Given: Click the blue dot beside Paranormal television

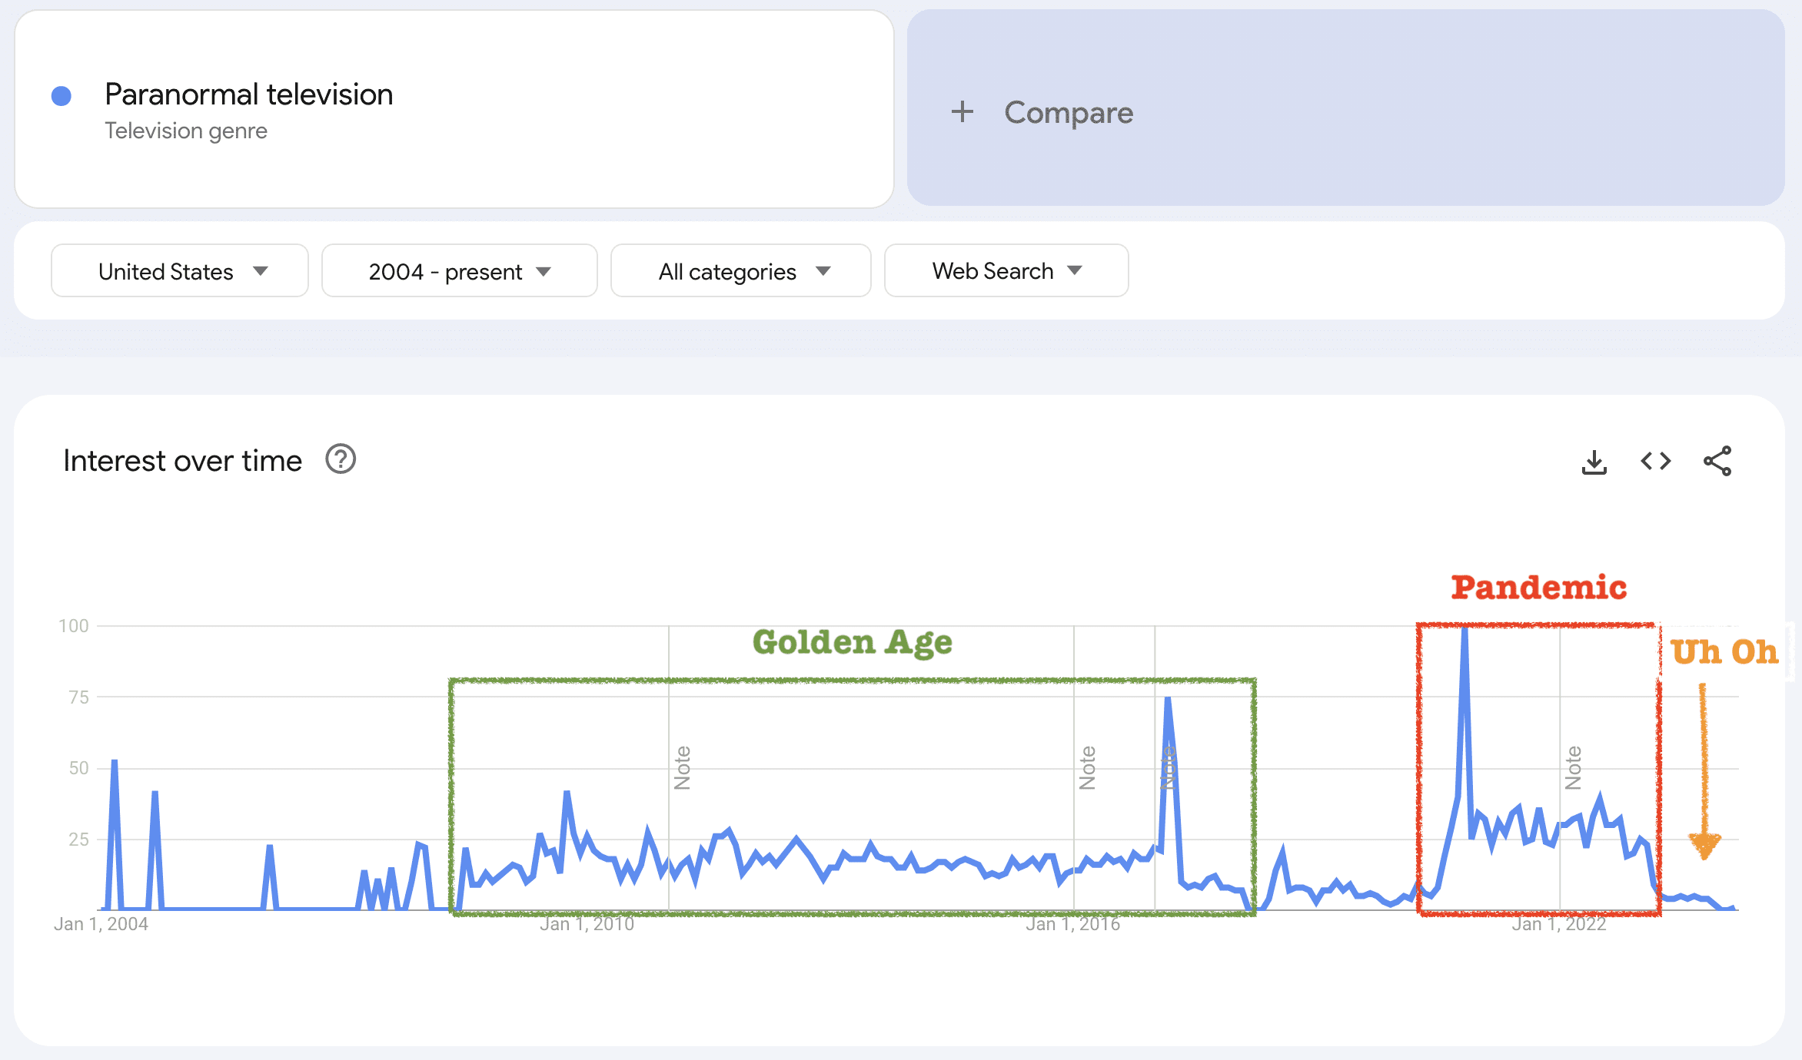Looking at the screenshot, I should [62, 96].
